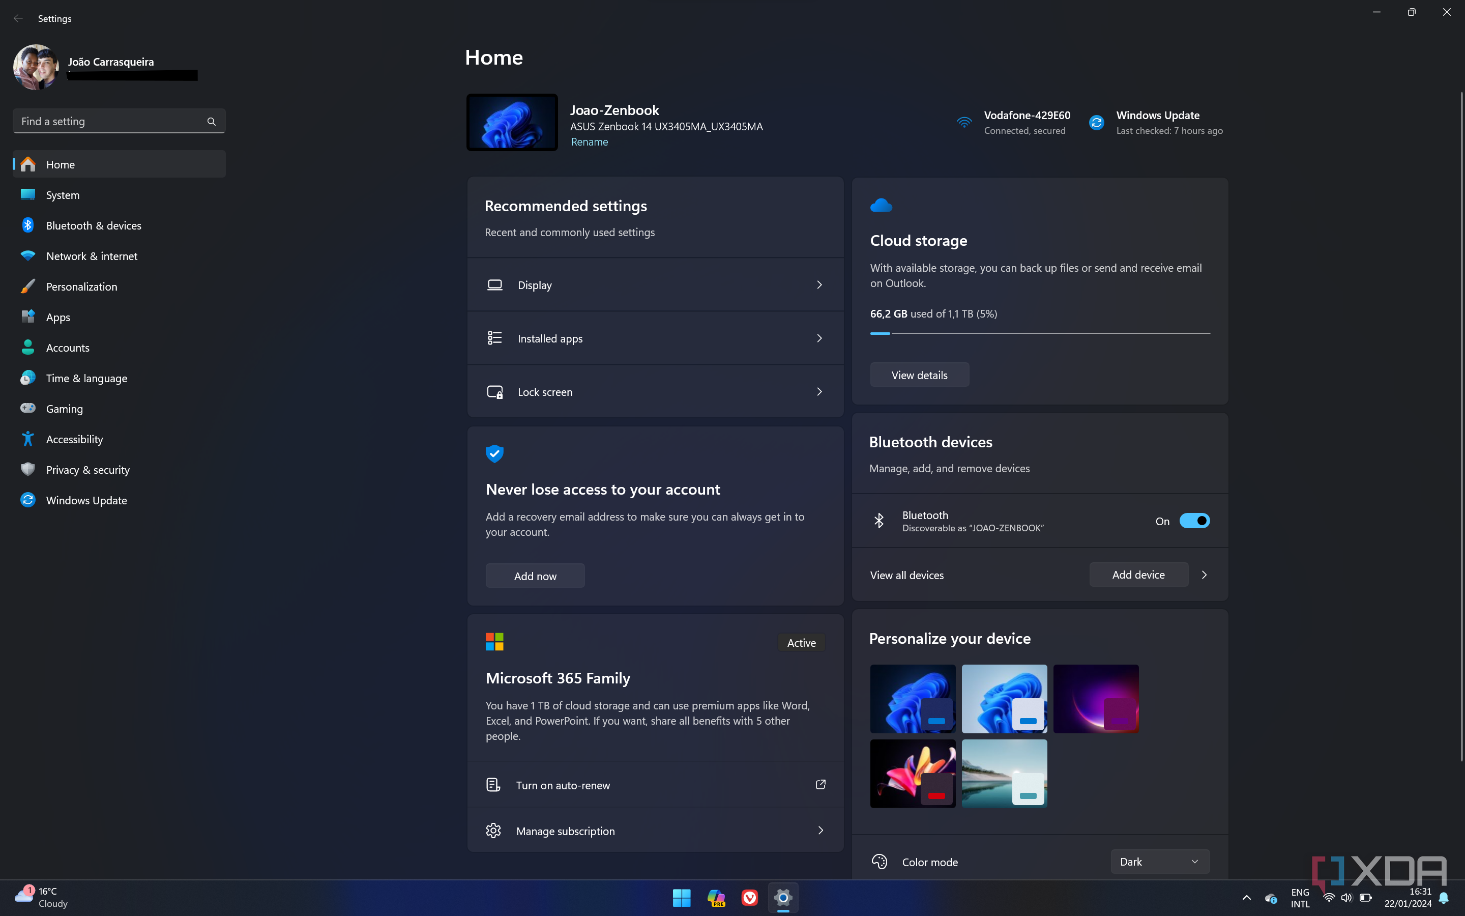Open the weather widget showing 16°C Cloudy
This screenshot has width=1465, height=916.
click(x=42, y=897)
